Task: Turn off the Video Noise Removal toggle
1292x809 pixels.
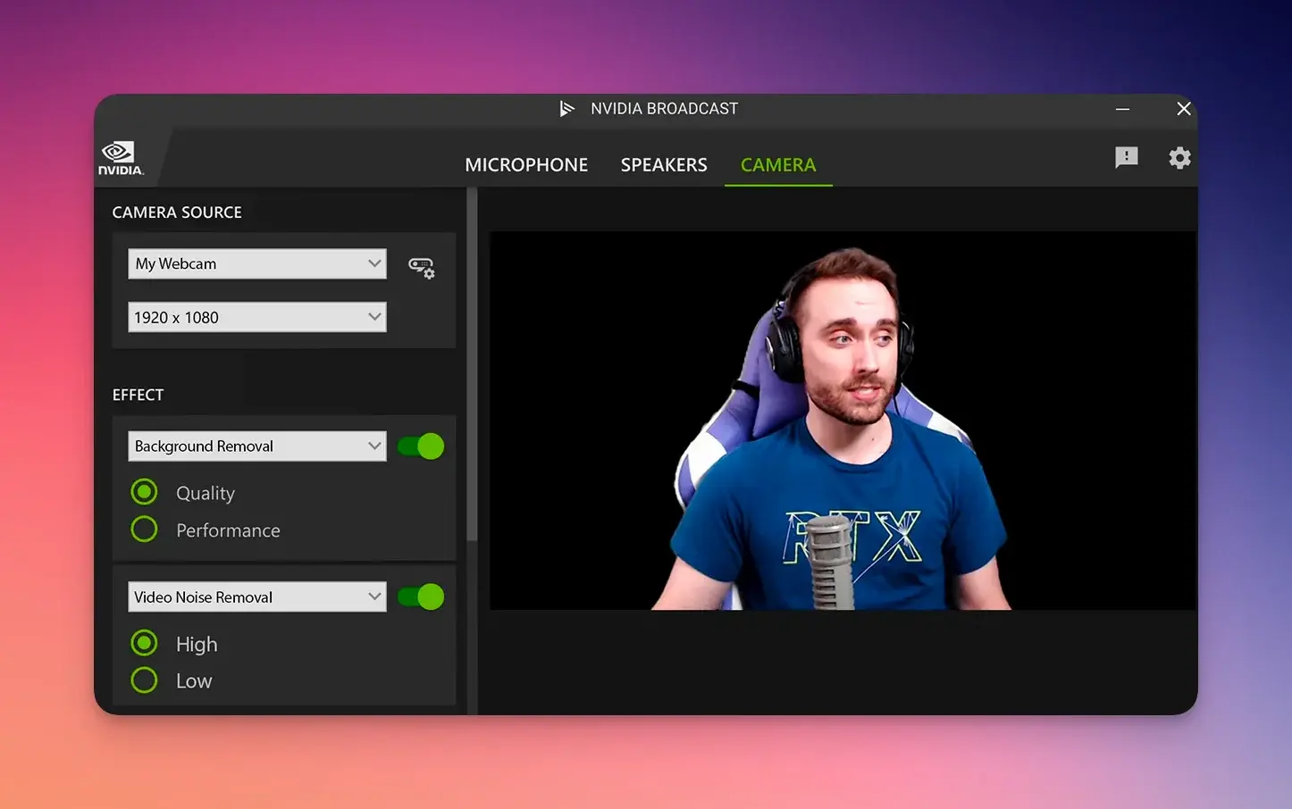Action: tap(421, 596)
